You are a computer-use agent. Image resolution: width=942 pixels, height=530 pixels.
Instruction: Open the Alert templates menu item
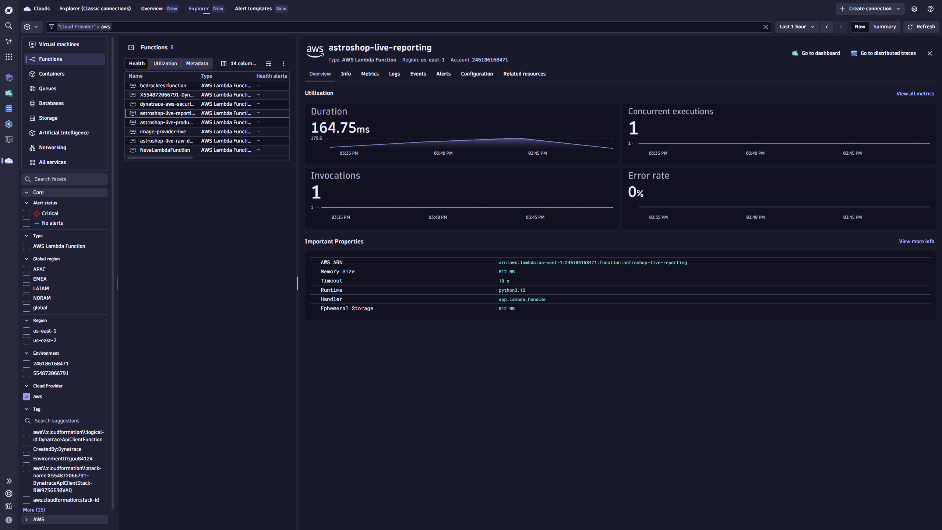point(253,8)
